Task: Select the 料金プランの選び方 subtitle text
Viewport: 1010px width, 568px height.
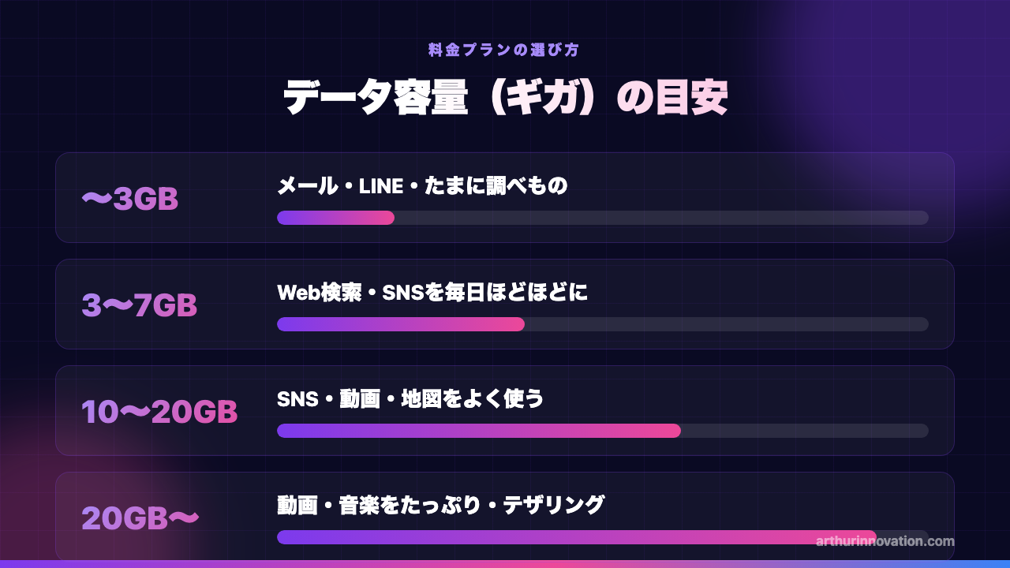Action: (504, 50)
